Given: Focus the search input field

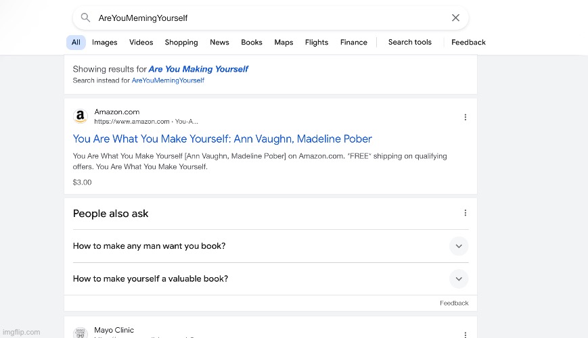Looking at the screenshot, I should click(x=270, y=18).
